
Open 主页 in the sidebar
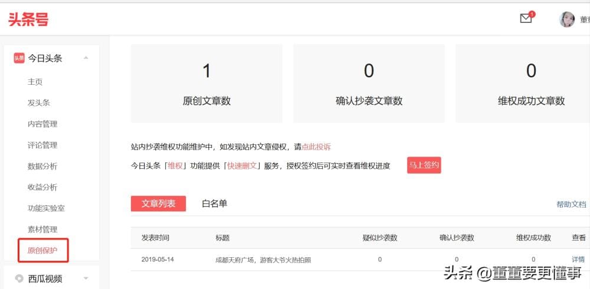click(35, 82)
